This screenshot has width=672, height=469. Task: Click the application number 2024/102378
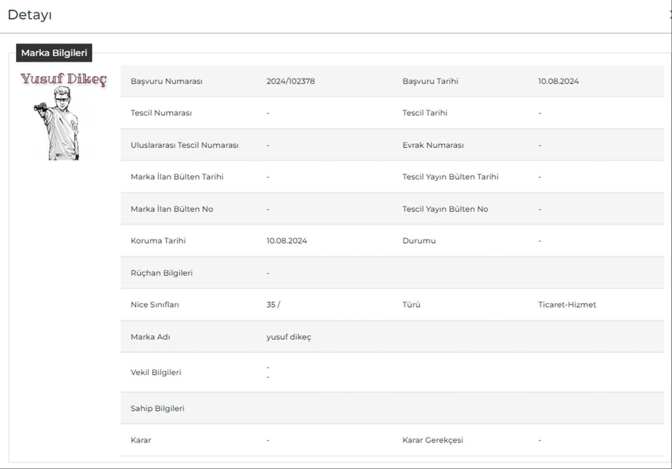pos(290,81)
